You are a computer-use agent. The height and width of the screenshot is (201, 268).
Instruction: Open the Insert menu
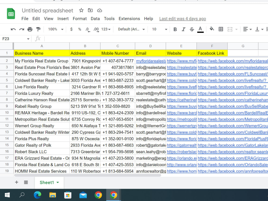(63, 19)
